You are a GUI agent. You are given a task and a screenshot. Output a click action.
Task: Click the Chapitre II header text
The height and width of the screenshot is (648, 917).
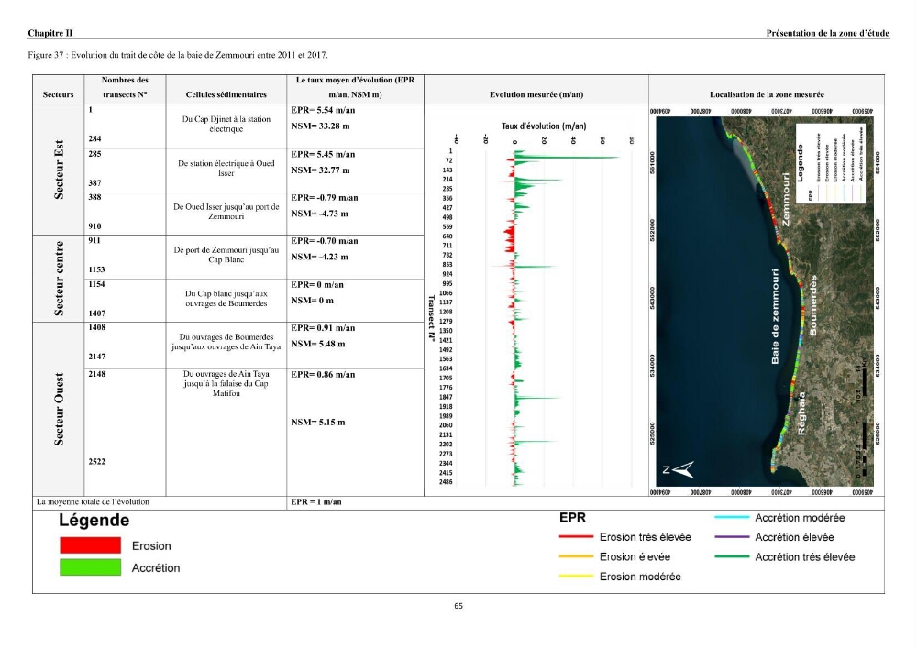pyautogui.click(x=50, y=33)
